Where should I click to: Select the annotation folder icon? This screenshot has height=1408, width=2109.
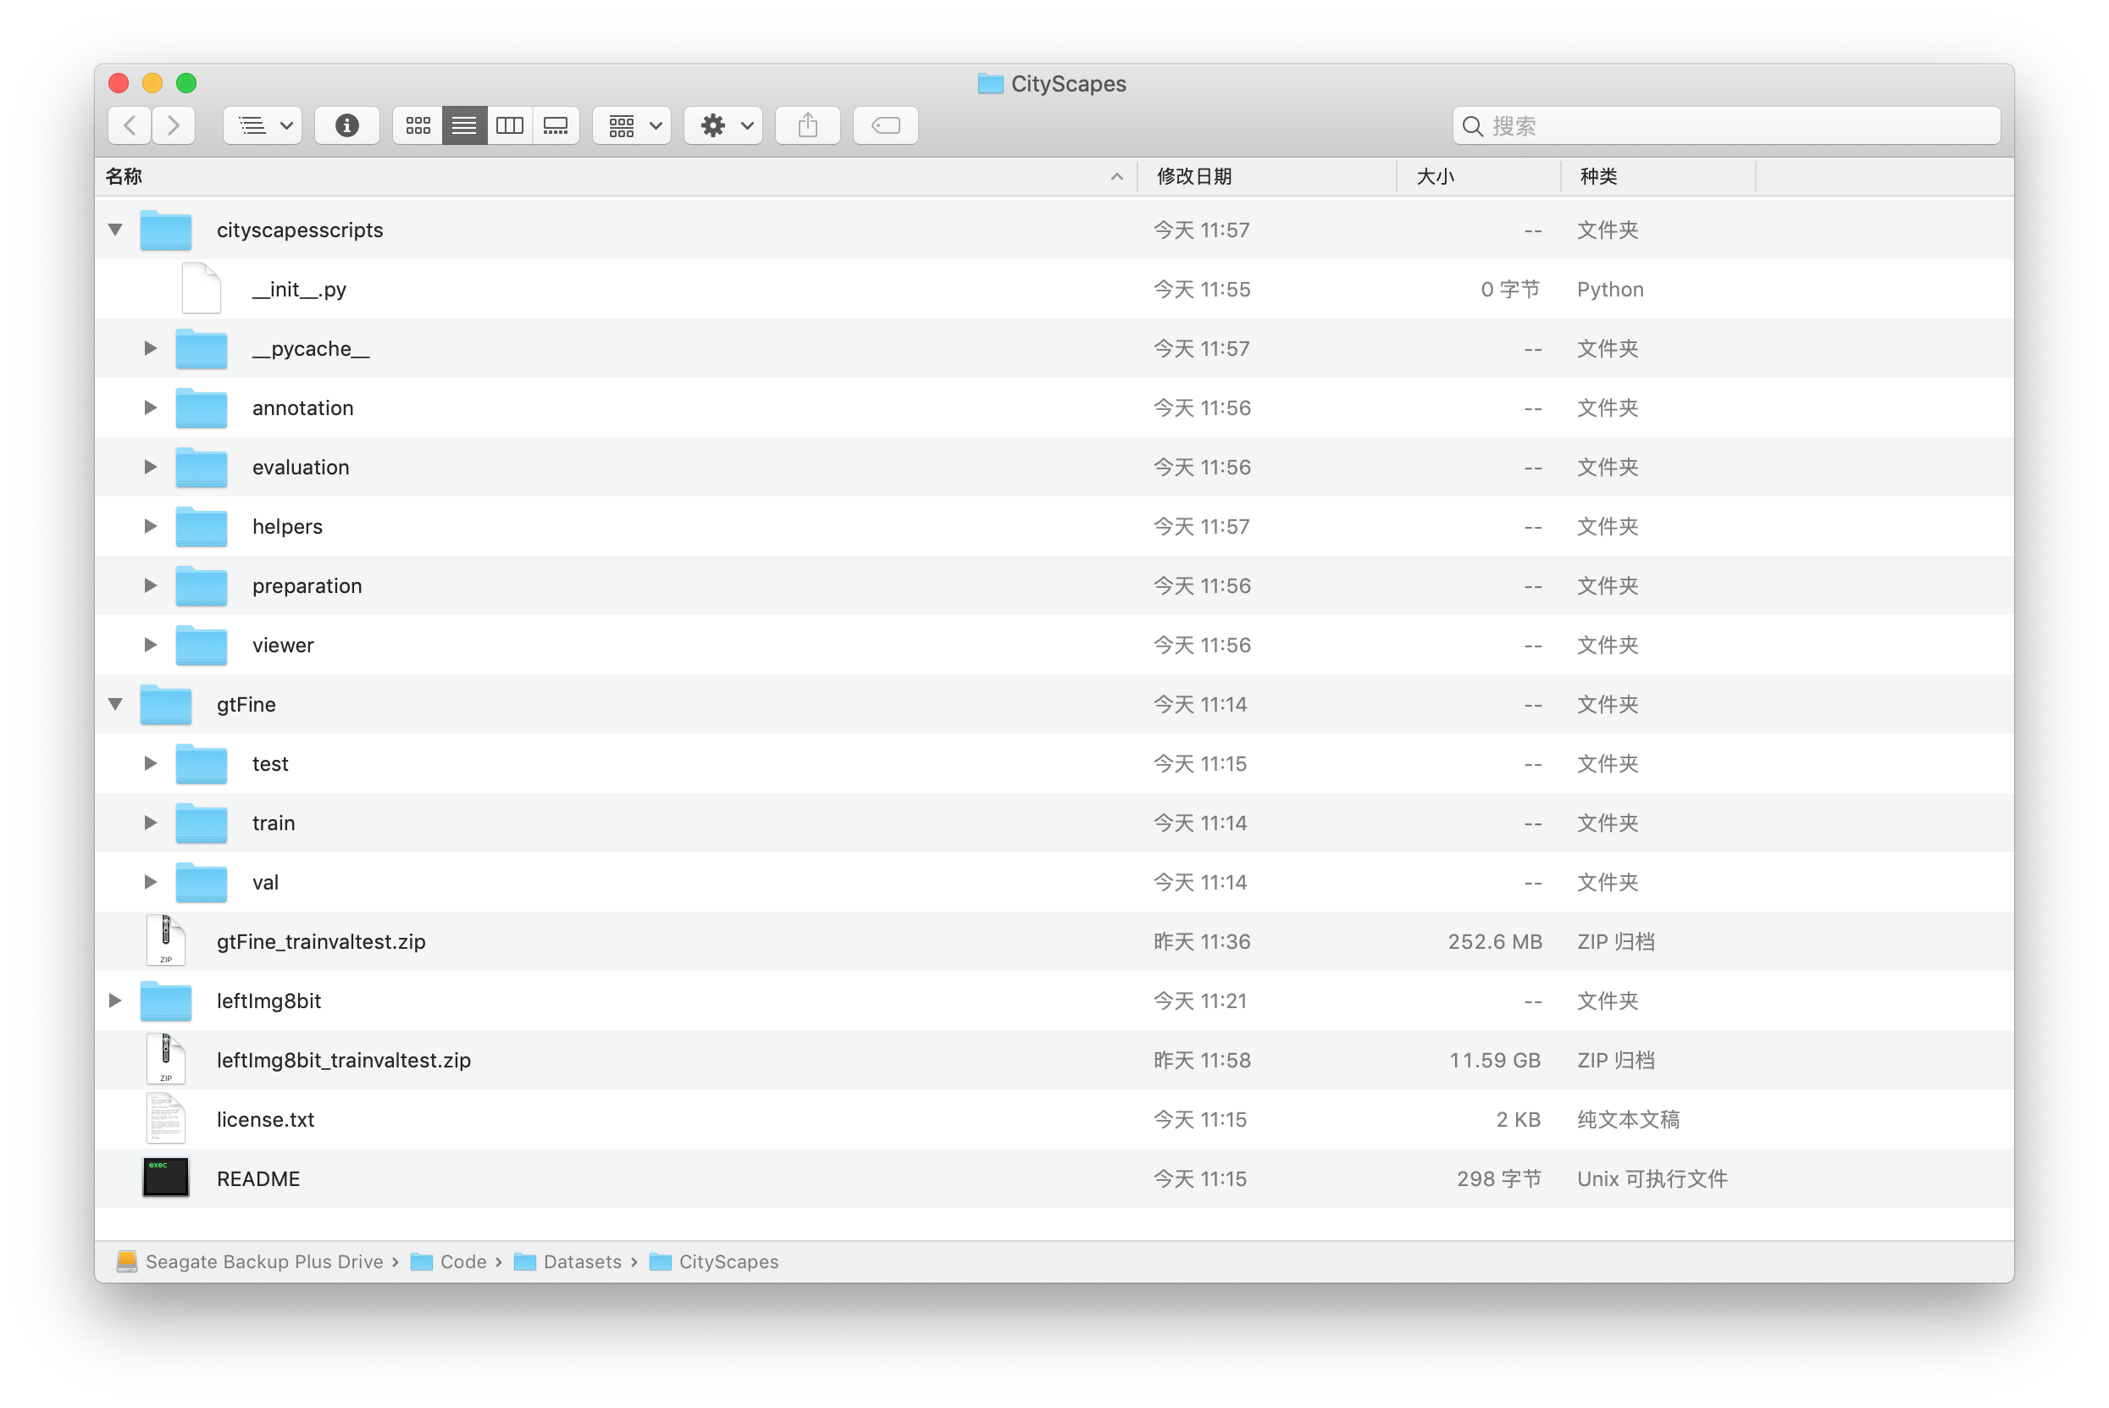(201, 407)
